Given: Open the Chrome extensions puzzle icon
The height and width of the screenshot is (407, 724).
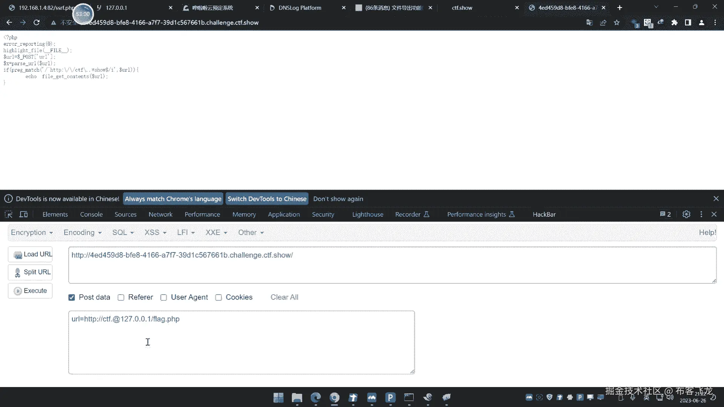Looking at the screenshot, I should (674, 23).
